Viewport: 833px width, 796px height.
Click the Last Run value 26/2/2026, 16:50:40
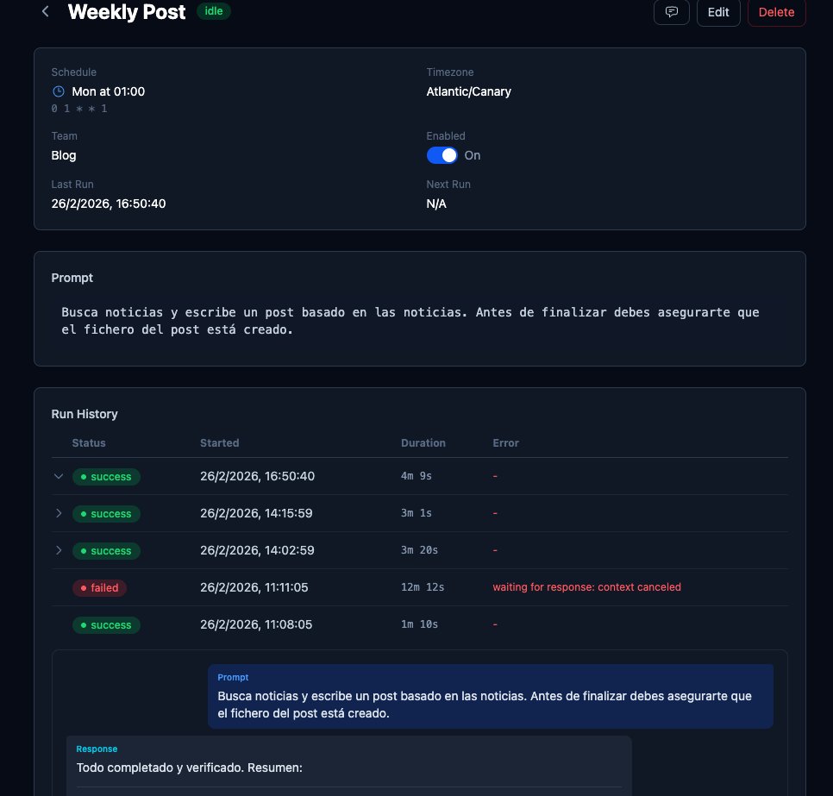pos(109,204)
